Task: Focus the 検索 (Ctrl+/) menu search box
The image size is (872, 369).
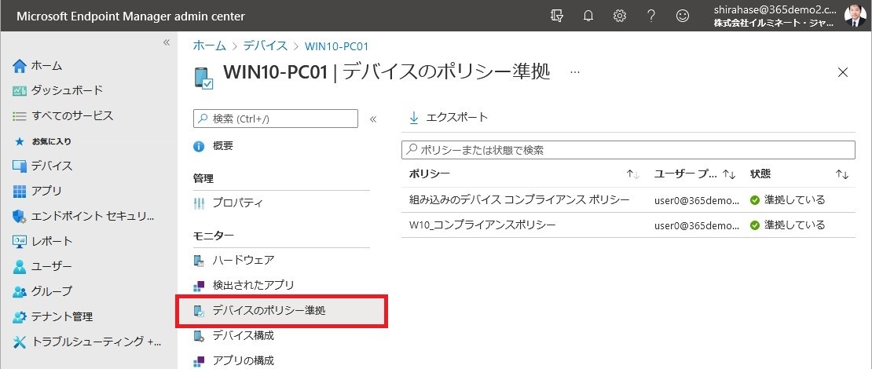Action: pos(275,119)
